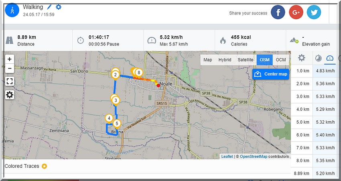Click the splits table settings gear

(x=301, y=58)
